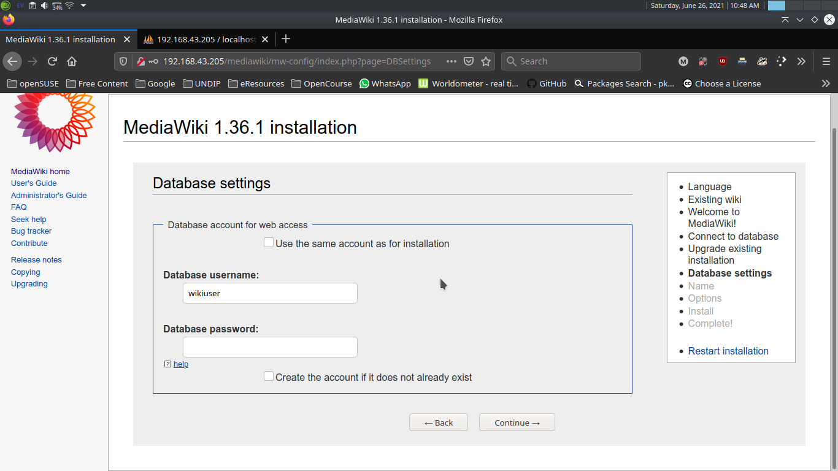Screen dimensions: 838x471
Task: Show more bookmarks overflow chevron
Action: [826, 83]
